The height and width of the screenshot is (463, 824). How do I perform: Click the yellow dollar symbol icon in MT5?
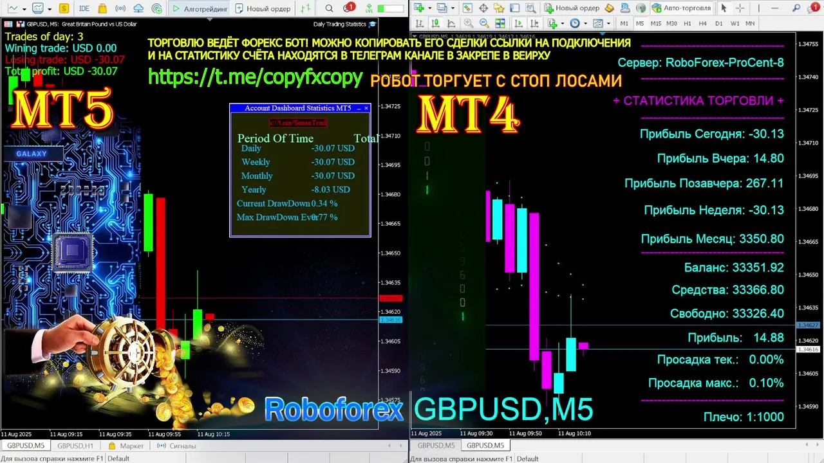tap(64, 8)
